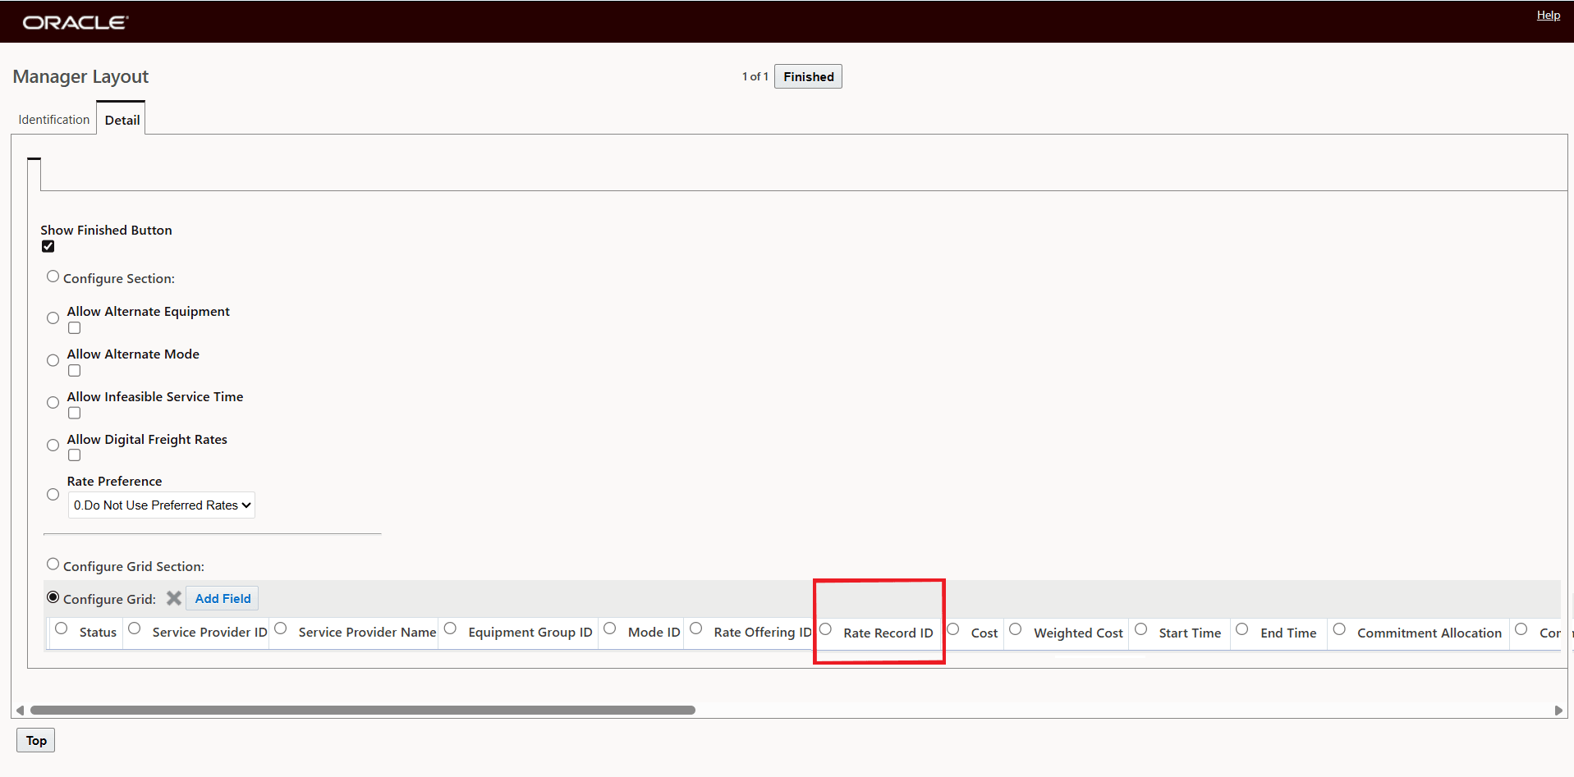Viewport: 1574px width, 777px height.
Task: Select the Service Provider Name column radio
Action: (x=281, y=629)
